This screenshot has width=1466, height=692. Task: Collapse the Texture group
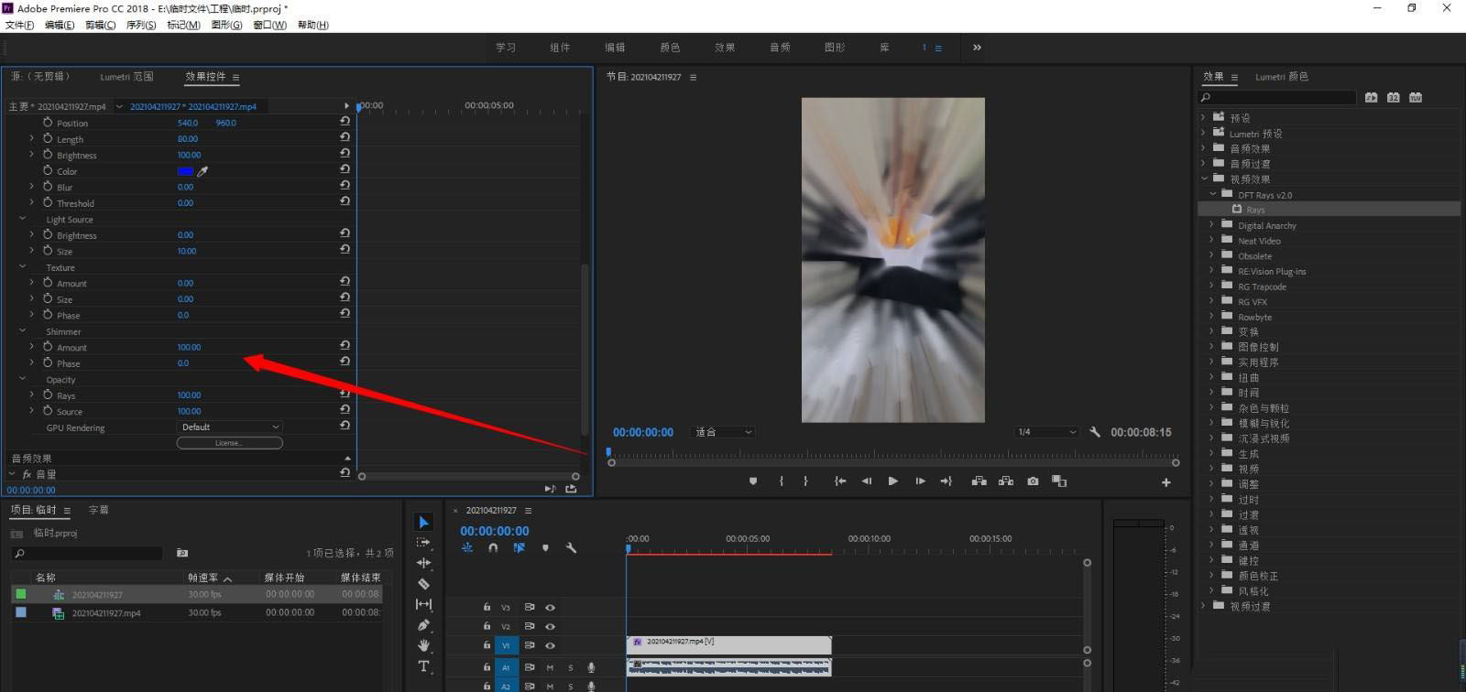22,266
